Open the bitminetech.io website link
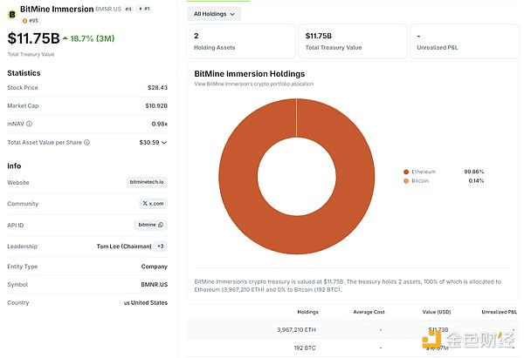524x358 pixels. point(146,182)
